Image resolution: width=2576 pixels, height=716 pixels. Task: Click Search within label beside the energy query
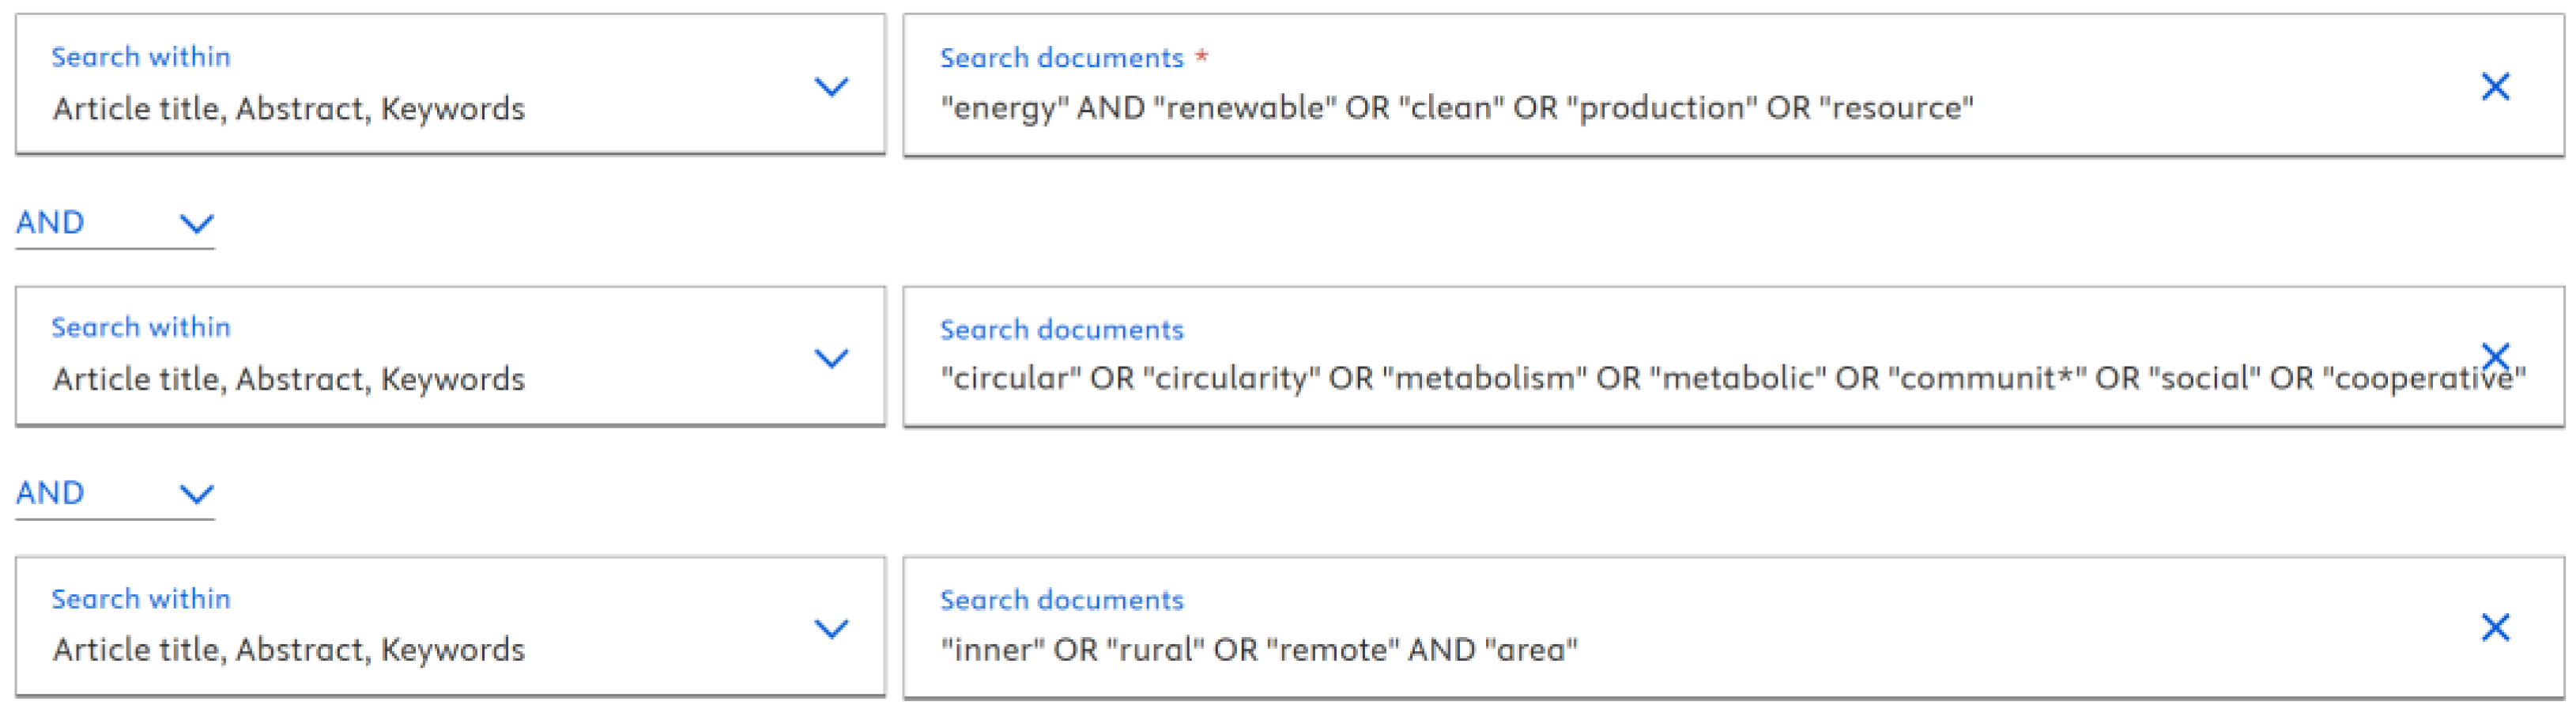141,57
